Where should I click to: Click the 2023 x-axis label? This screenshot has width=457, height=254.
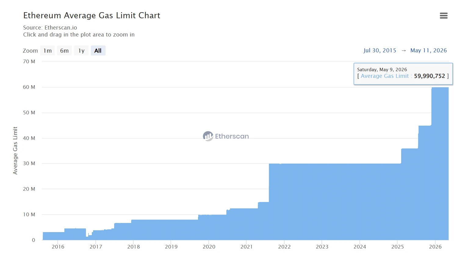(322, 247)
